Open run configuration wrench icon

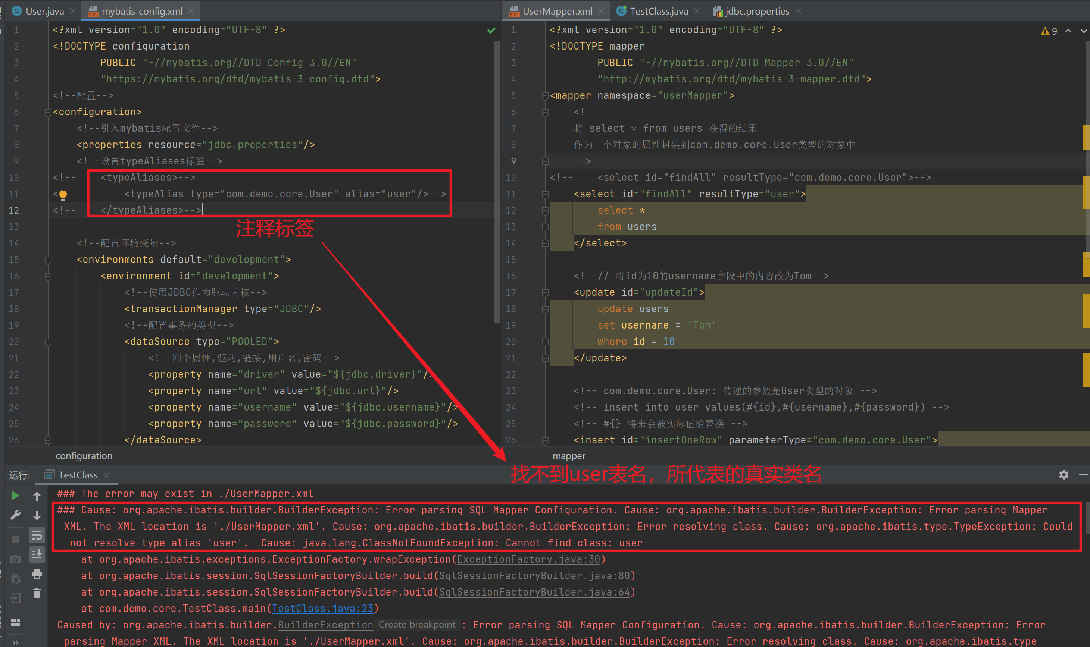[x=15, y=515]
